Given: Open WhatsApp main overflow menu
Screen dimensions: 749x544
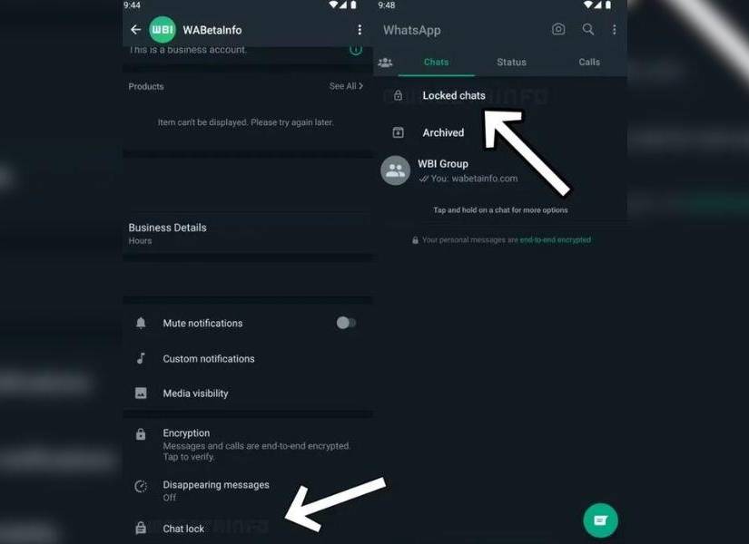Looking at the screenshot, I should (615, 30).
